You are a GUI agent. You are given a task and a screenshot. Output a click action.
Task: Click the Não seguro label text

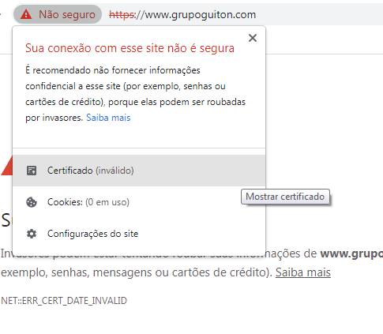[x=67, y=14]
